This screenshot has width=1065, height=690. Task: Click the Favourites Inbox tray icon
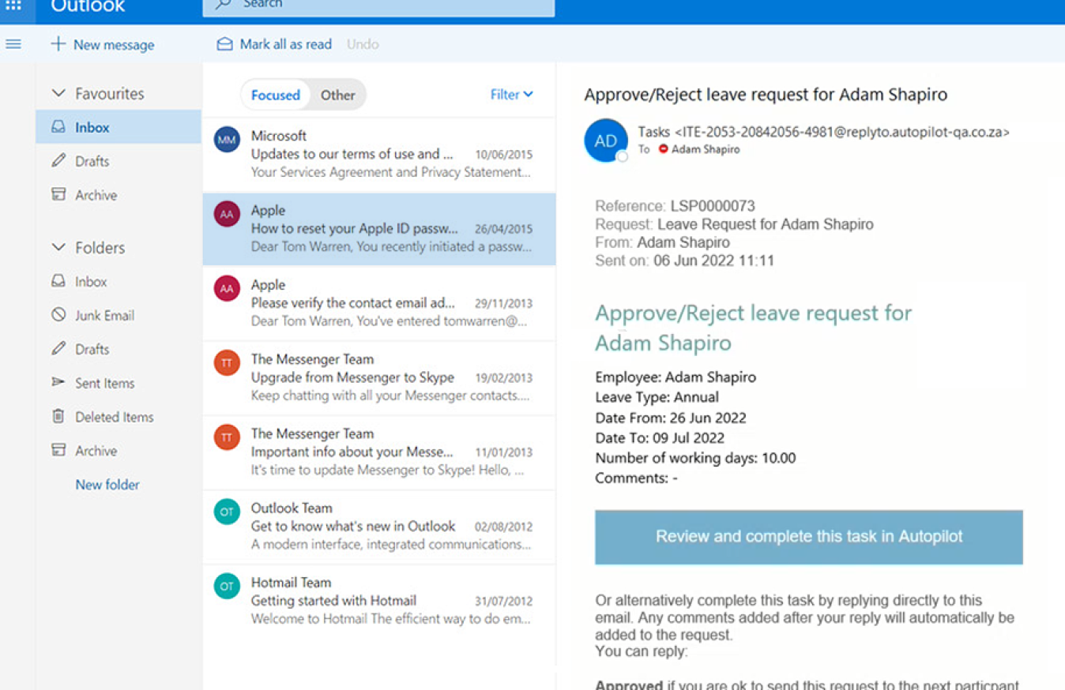58,126
